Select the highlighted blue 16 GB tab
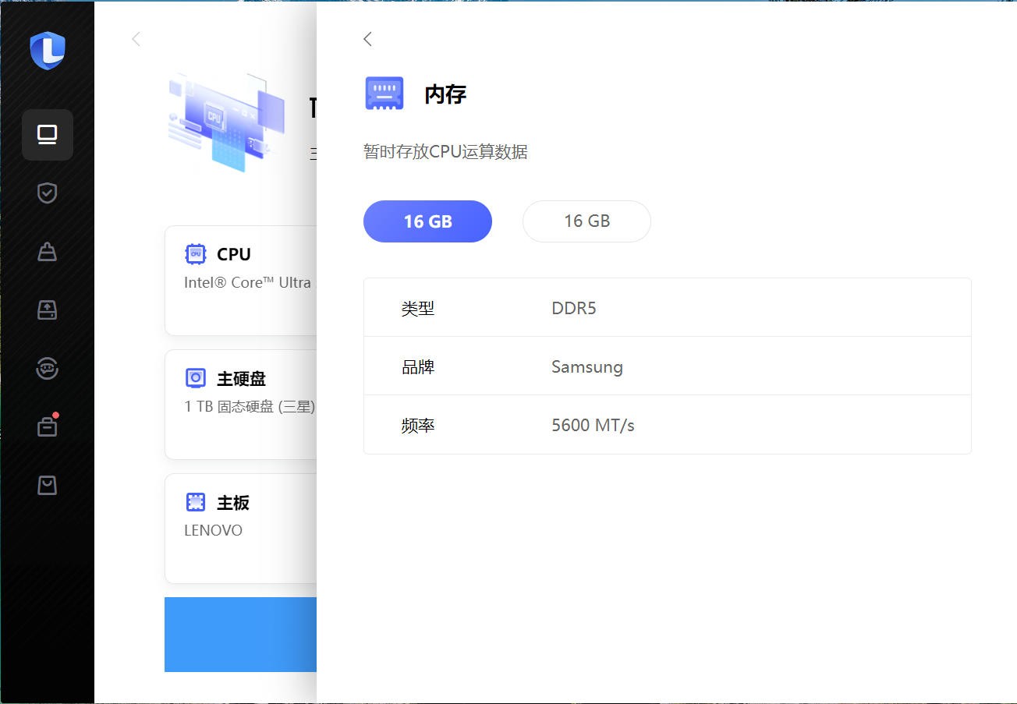Screen dimensions: 1017x704 click(x=427, y=221)
